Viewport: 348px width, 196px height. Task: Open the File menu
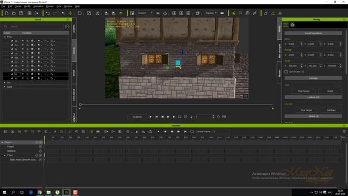[x=3, y=7]
